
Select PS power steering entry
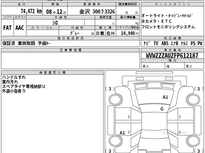[193, 43]
